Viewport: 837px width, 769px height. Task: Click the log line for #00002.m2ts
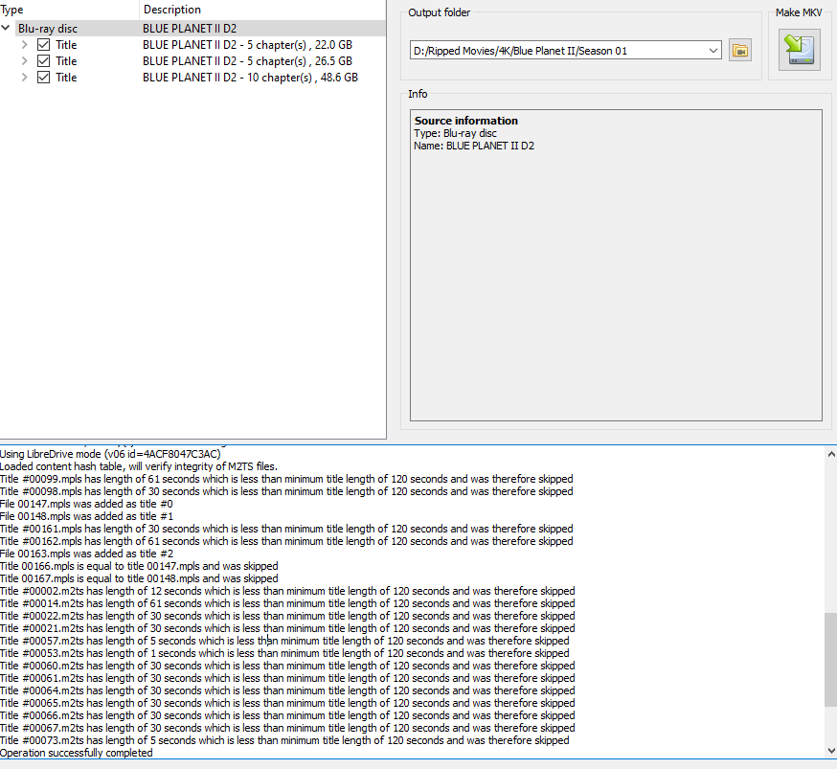287,591
